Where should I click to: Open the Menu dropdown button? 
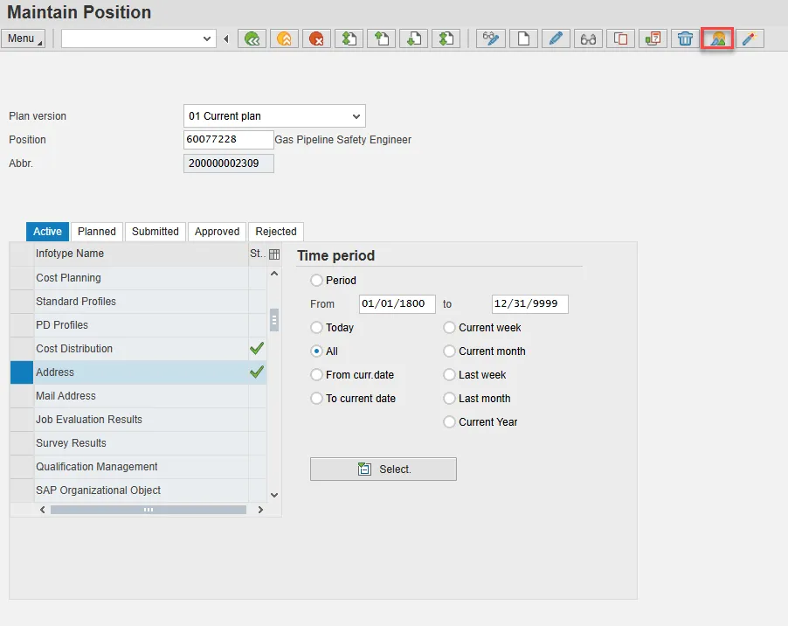pyautogui.click(x=24, y=38)
